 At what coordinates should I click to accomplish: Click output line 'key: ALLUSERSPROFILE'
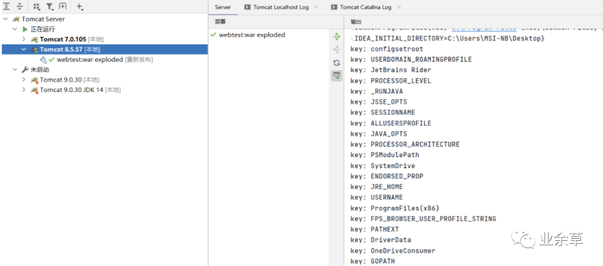point(391,123)
